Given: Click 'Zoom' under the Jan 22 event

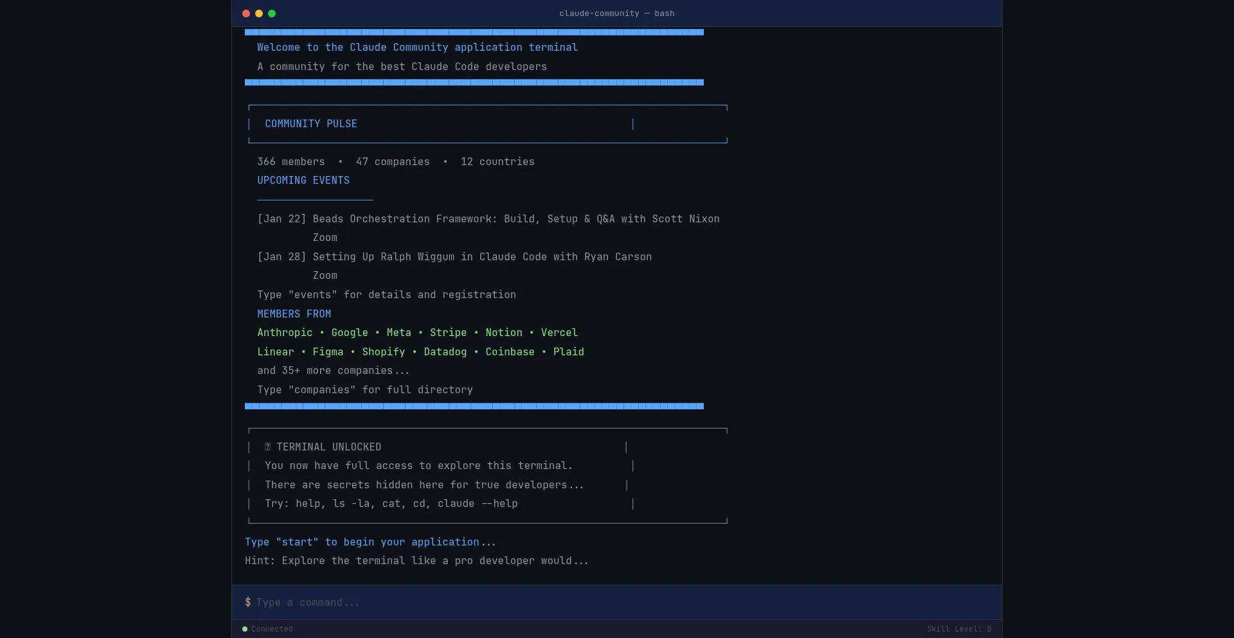Looking at the screenshot, I should coord(325,238).
